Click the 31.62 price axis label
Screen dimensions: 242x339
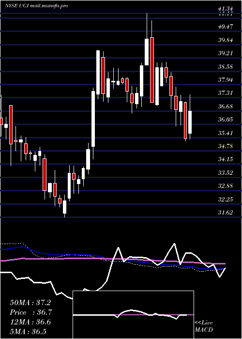click(x=226, y=213)
